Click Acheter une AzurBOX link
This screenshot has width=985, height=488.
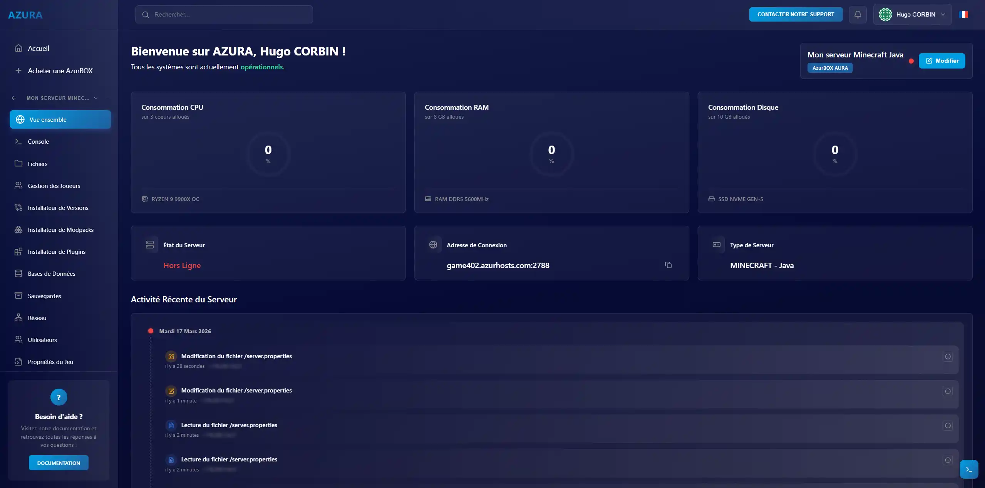pos(60,71)
